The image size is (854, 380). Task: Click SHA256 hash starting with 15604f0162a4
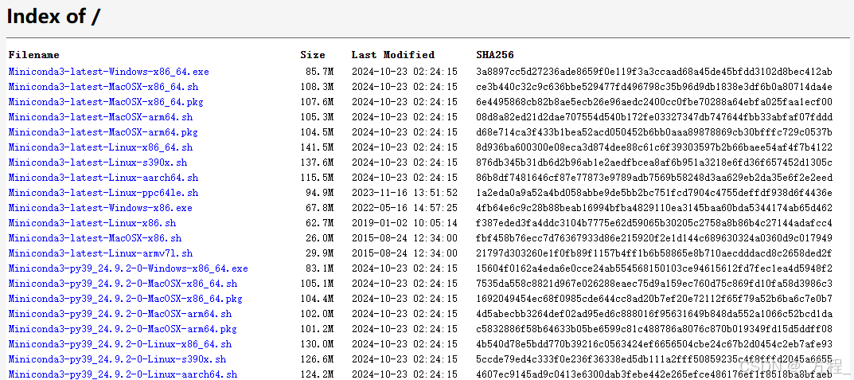point(654,268)
